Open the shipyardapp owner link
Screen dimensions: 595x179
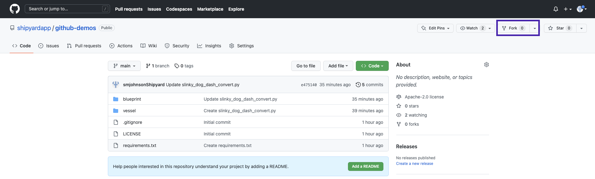point(34,28)
